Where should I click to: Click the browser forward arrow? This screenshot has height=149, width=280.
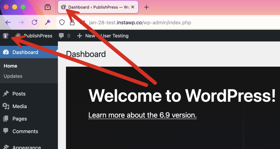click(x=21, y=22)
